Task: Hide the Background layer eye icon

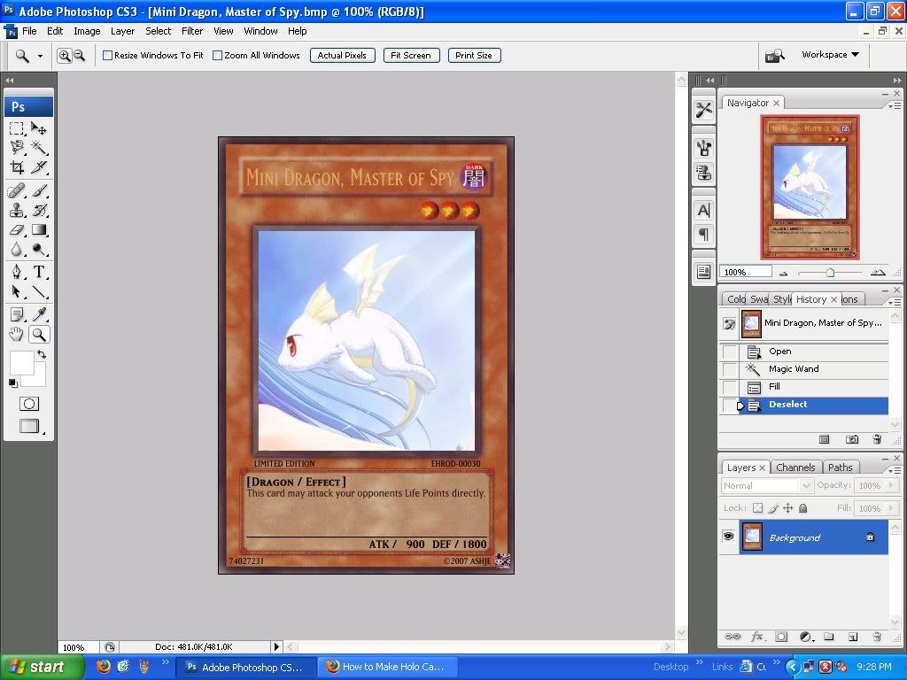Action: [x=728, y=537]
